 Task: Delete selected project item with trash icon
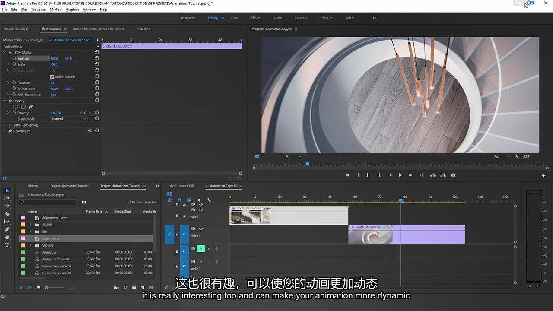pyautogui.click(x=151, y=288)
